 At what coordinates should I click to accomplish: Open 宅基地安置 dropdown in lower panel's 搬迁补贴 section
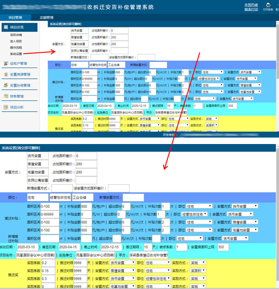tap(247, 230)
